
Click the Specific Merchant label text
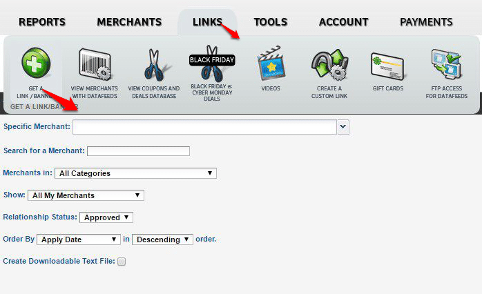point(37,126)
